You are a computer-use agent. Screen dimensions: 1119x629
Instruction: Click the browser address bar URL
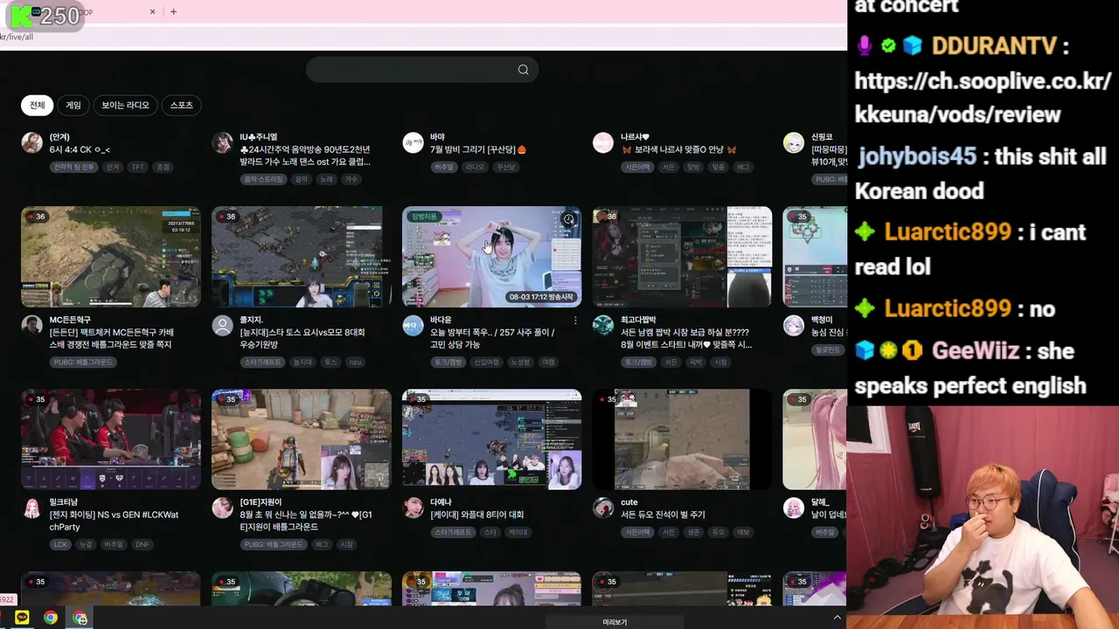coord(17,37)
